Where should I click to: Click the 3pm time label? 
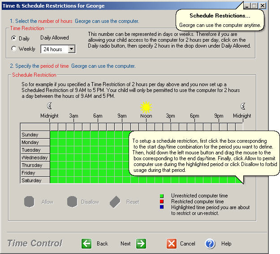point(170,116)
